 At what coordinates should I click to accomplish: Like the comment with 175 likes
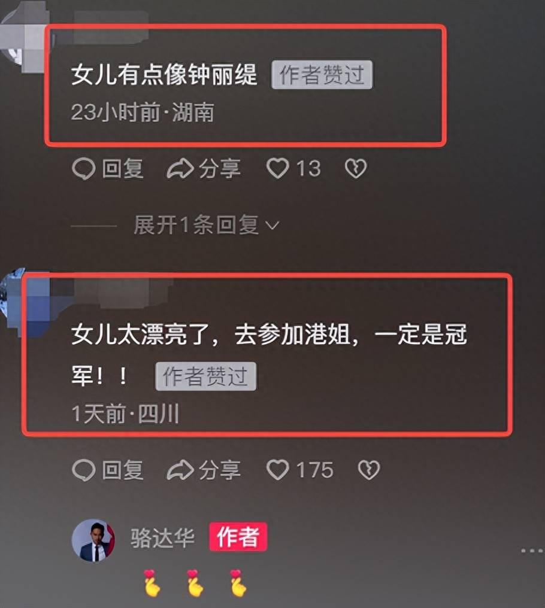(x=277, y=470)
